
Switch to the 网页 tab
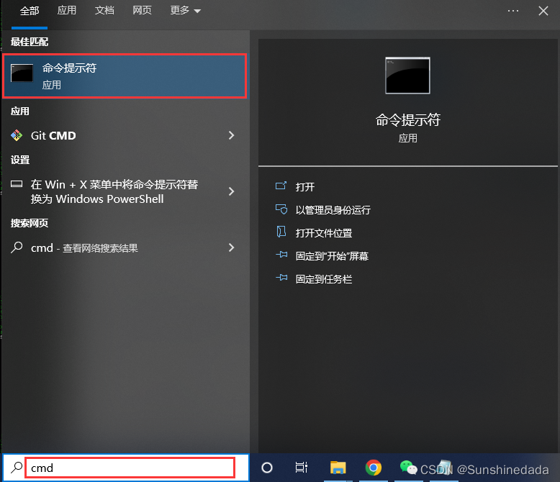[142, 10]
